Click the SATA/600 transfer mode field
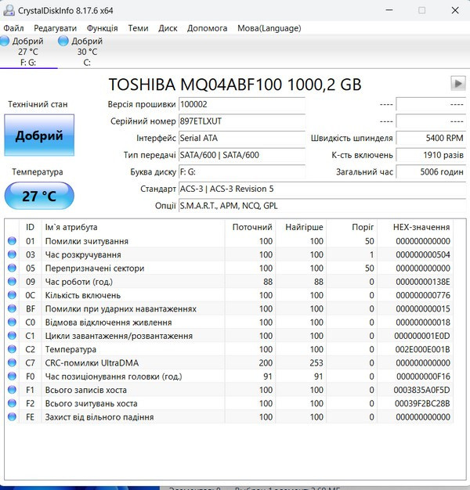 [x=242, y=155]
